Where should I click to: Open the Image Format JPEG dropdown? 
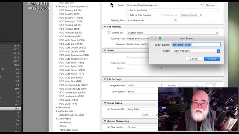click(145, 86)
